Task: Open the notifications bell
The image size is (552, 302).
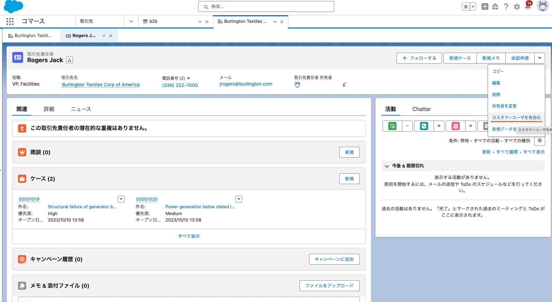Action: point(528,6)
